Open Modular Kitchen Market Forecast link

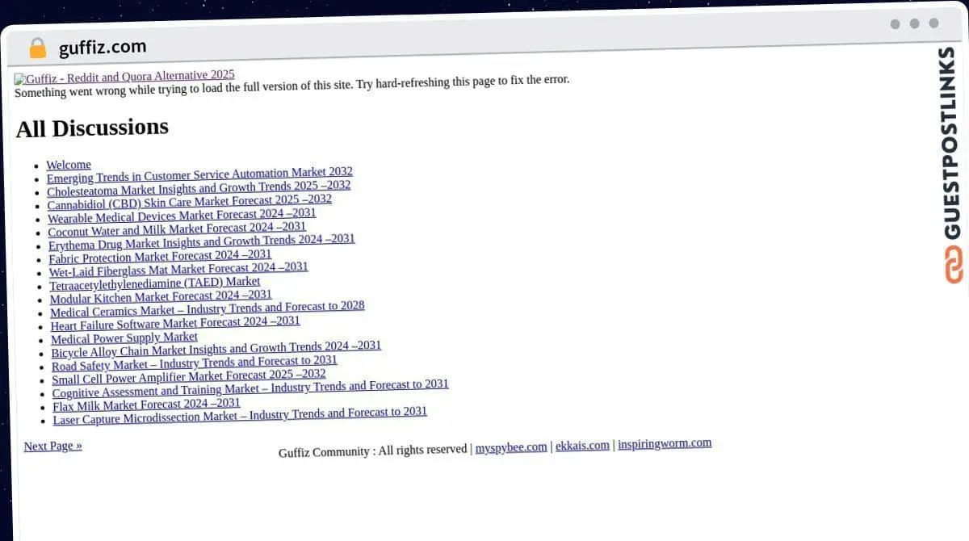161,296
